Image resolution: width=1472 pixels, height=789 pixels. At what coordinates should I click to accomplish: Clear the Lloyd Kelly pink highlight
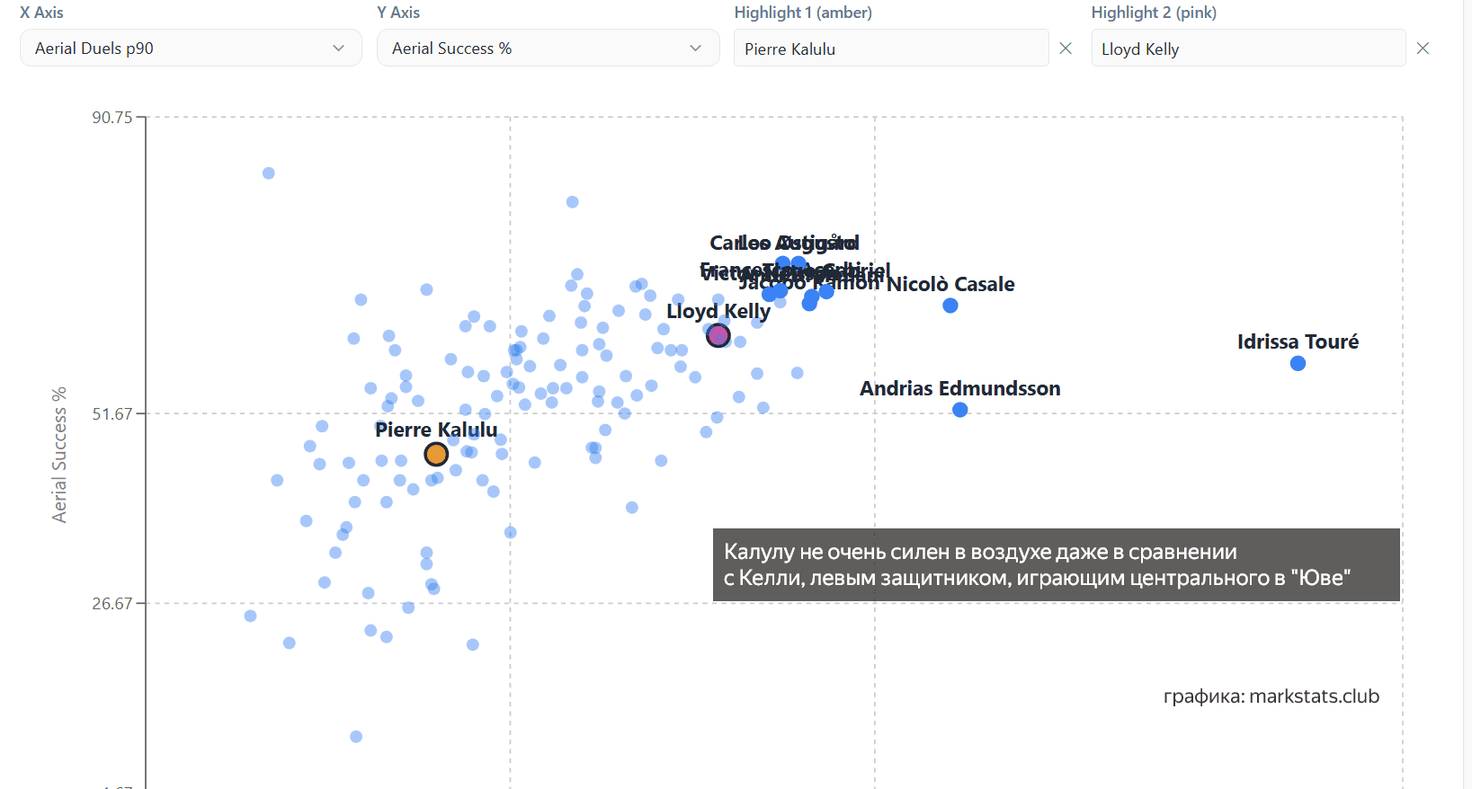(1423, 49)
